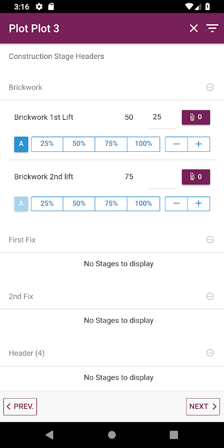Open attachments for Brickwork 2nd lift
The width and height of the screenshot is (224, 448).
[196, 177]
